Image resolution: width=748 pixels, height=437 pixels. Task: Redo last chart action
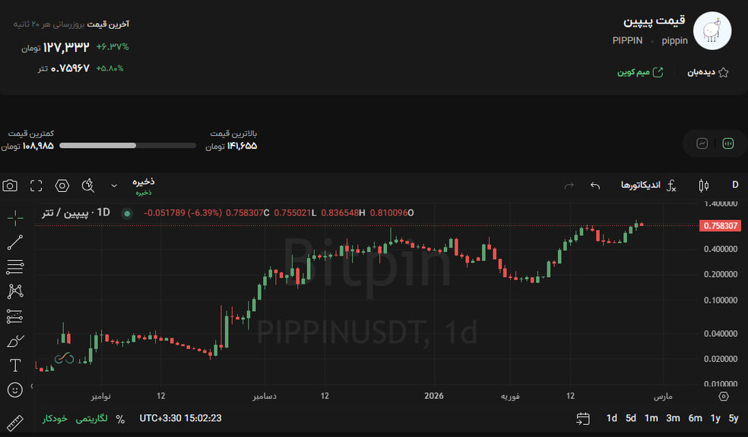tap(569, 186)
